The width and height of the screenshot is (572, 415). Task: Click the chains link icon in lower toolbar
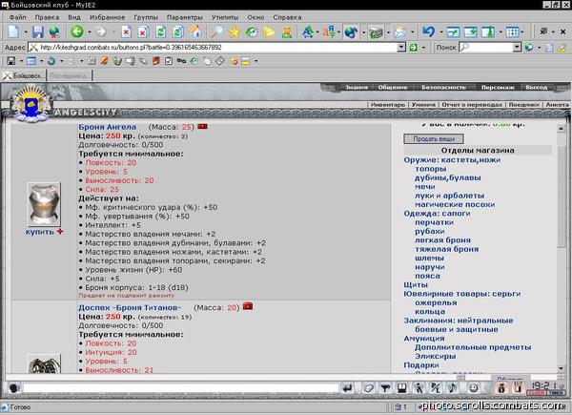181,61
